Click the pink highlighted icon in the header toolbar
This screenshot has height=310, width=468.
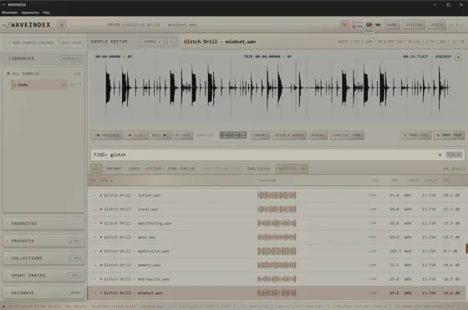coord(344,24)
